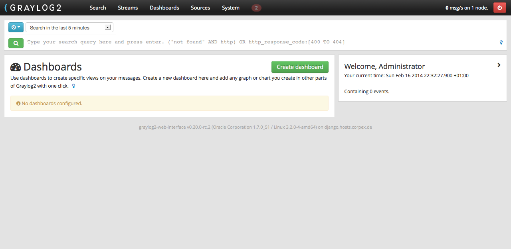Expand the Welcome Administrator panel chevron
Image resolution: width=511 pixels, height=249 pixels.
[x=499, y=65]
